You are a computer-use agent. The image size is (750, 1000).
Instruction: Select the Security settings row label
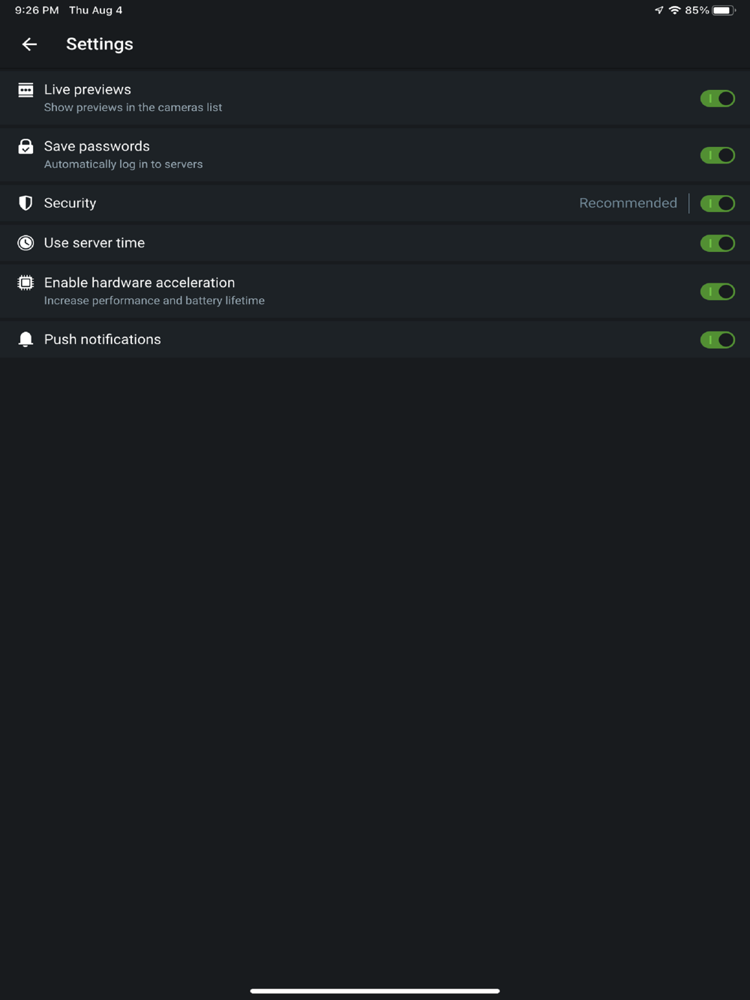click(70, 203)
